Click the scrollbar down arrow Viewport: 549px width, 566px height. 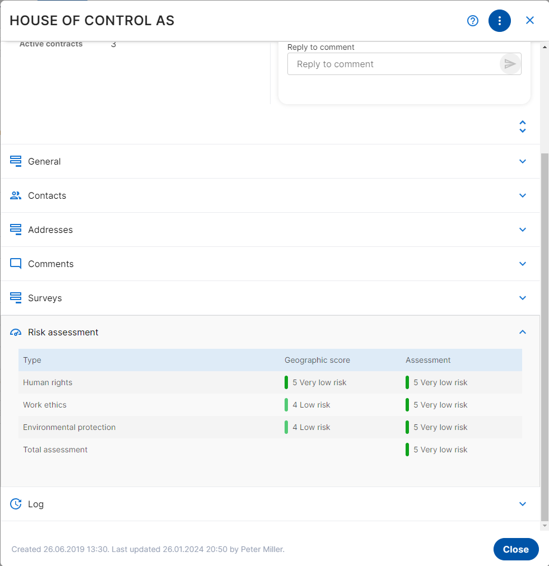click(x=545, y=526)
